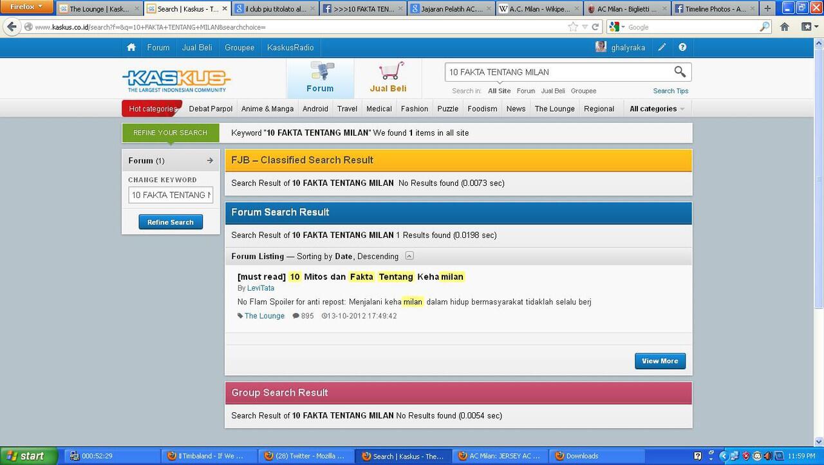Open Google search engine dropdown
824x465 pixels.
(617, 27)
